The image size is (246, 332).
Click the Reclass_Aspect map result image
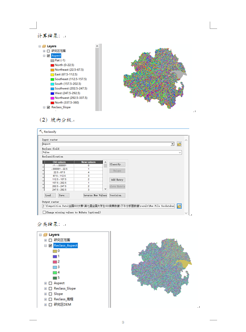pyautogui.click(x=161, y=267)
